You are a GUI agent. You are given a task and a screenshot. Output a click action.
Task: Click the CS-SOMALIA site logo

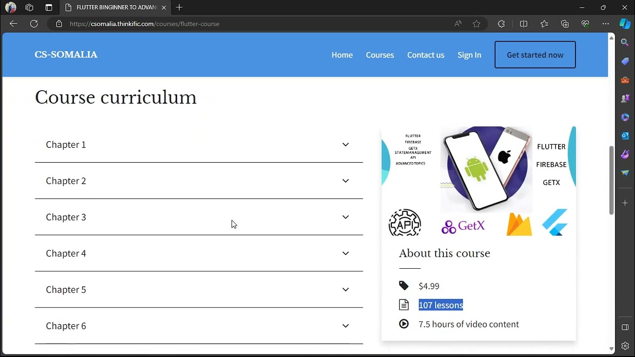(66, 55)
